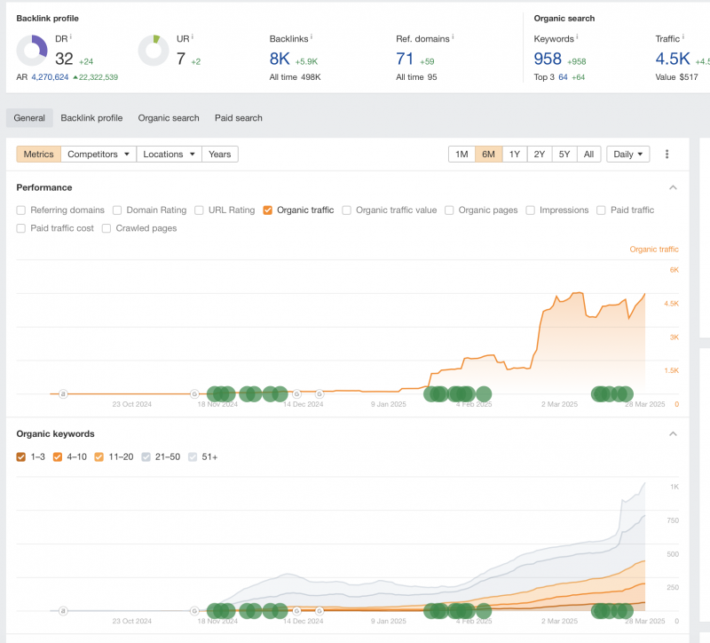Click the UR info icon
Screen dimensions: 710x643
coord(193,37)
